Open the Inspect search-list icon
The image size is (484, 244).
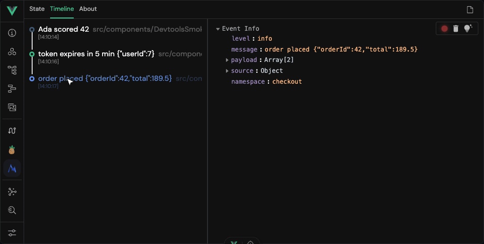click(12, 210)
